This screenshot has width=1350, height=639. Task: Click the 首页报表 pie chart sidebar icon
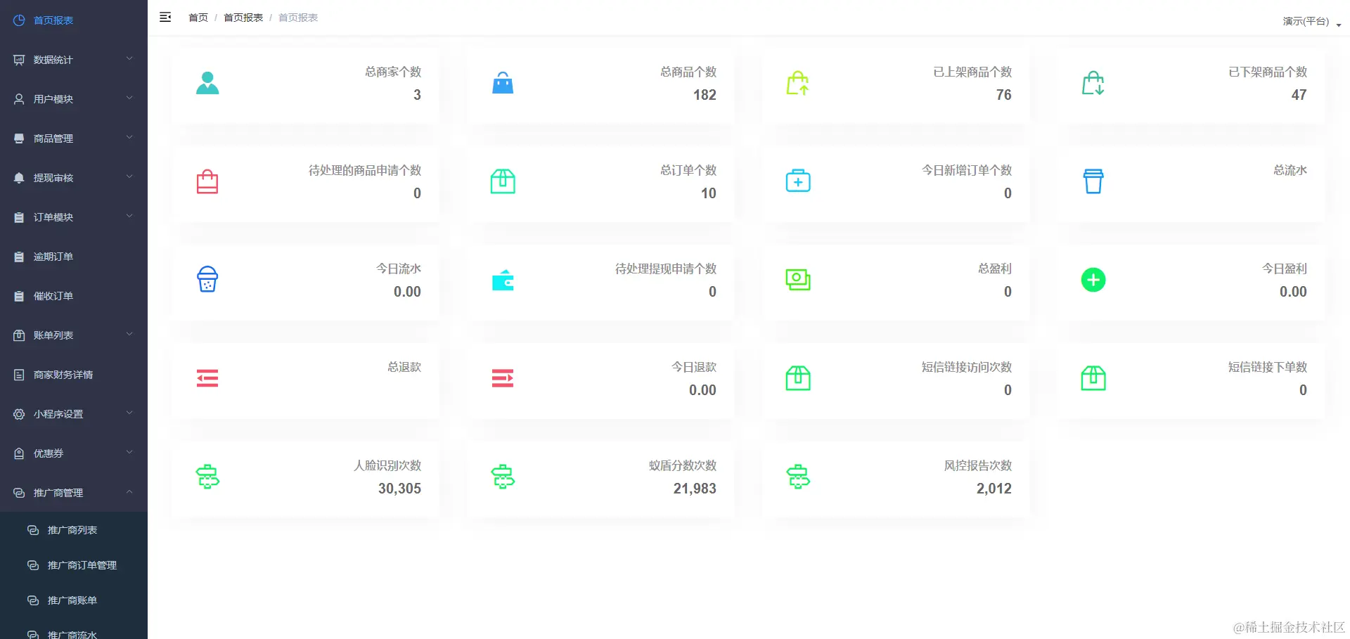[19, 20]
